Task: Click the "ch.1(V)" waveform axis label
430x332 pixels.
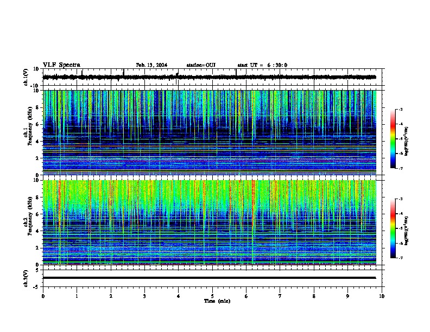Action: click(x=26, y=77)
